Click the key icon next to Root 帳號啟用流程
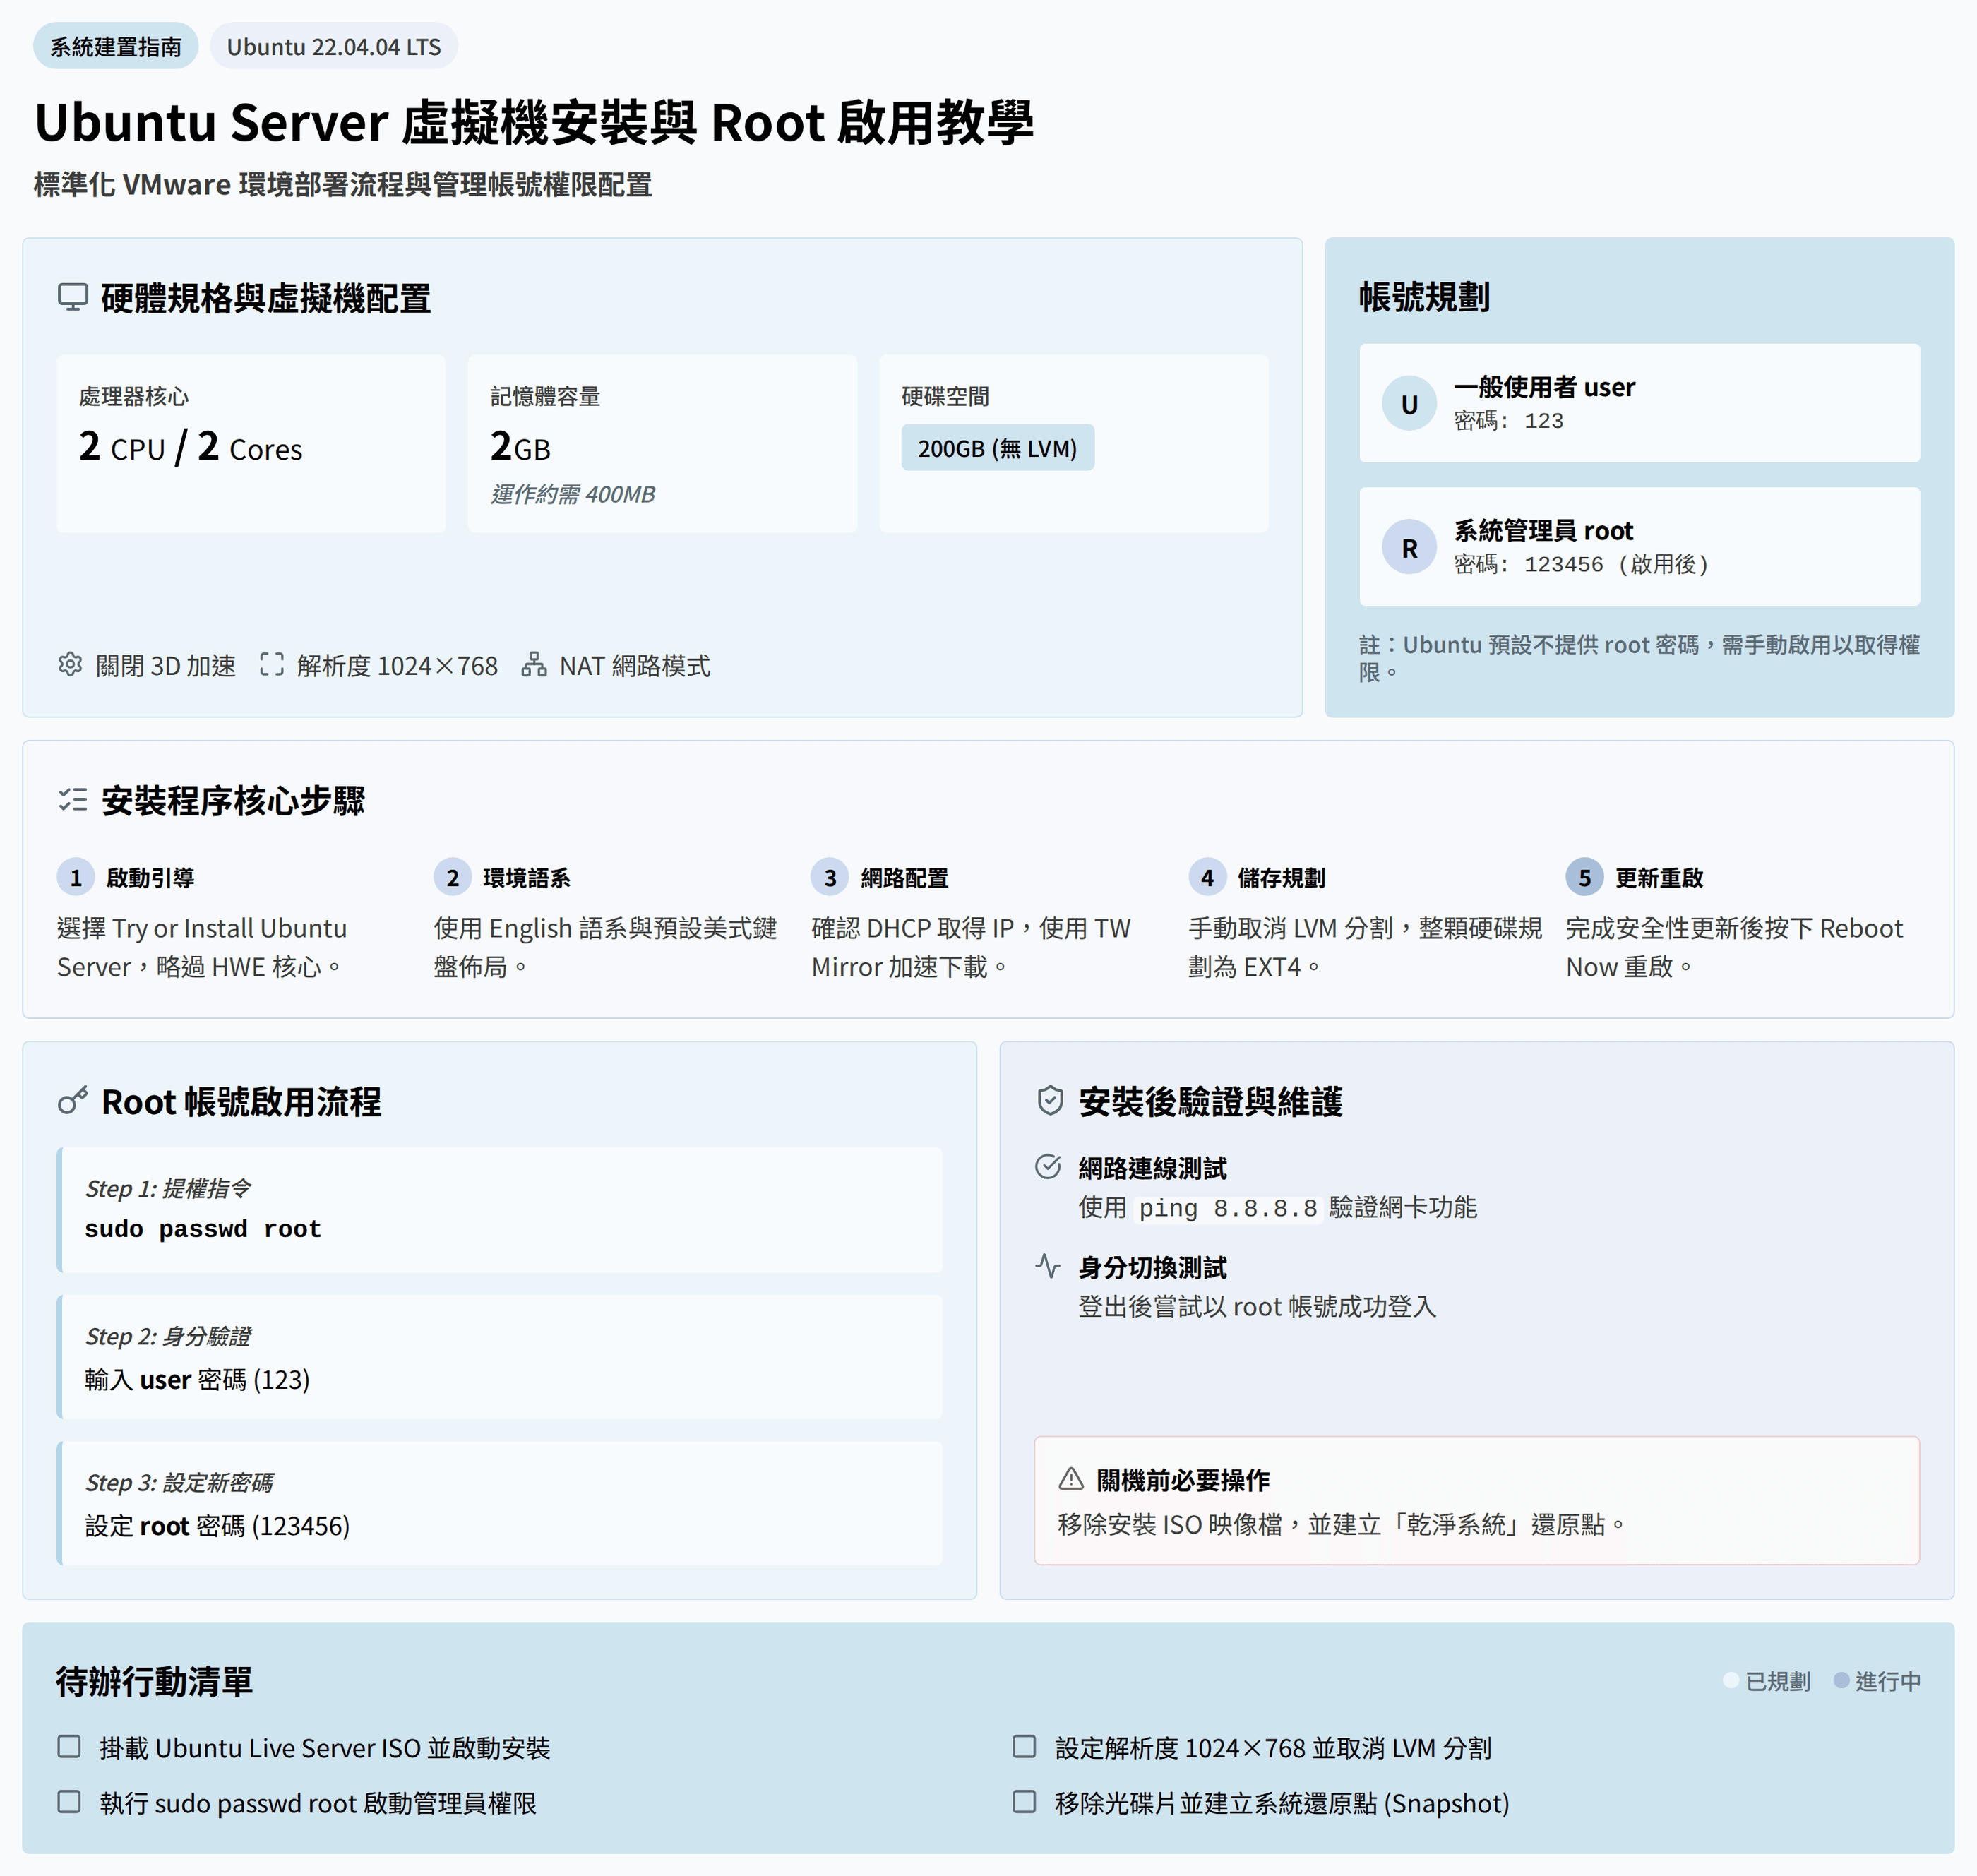This screenshot has width=1977, height=1876. coord(73,1101)
